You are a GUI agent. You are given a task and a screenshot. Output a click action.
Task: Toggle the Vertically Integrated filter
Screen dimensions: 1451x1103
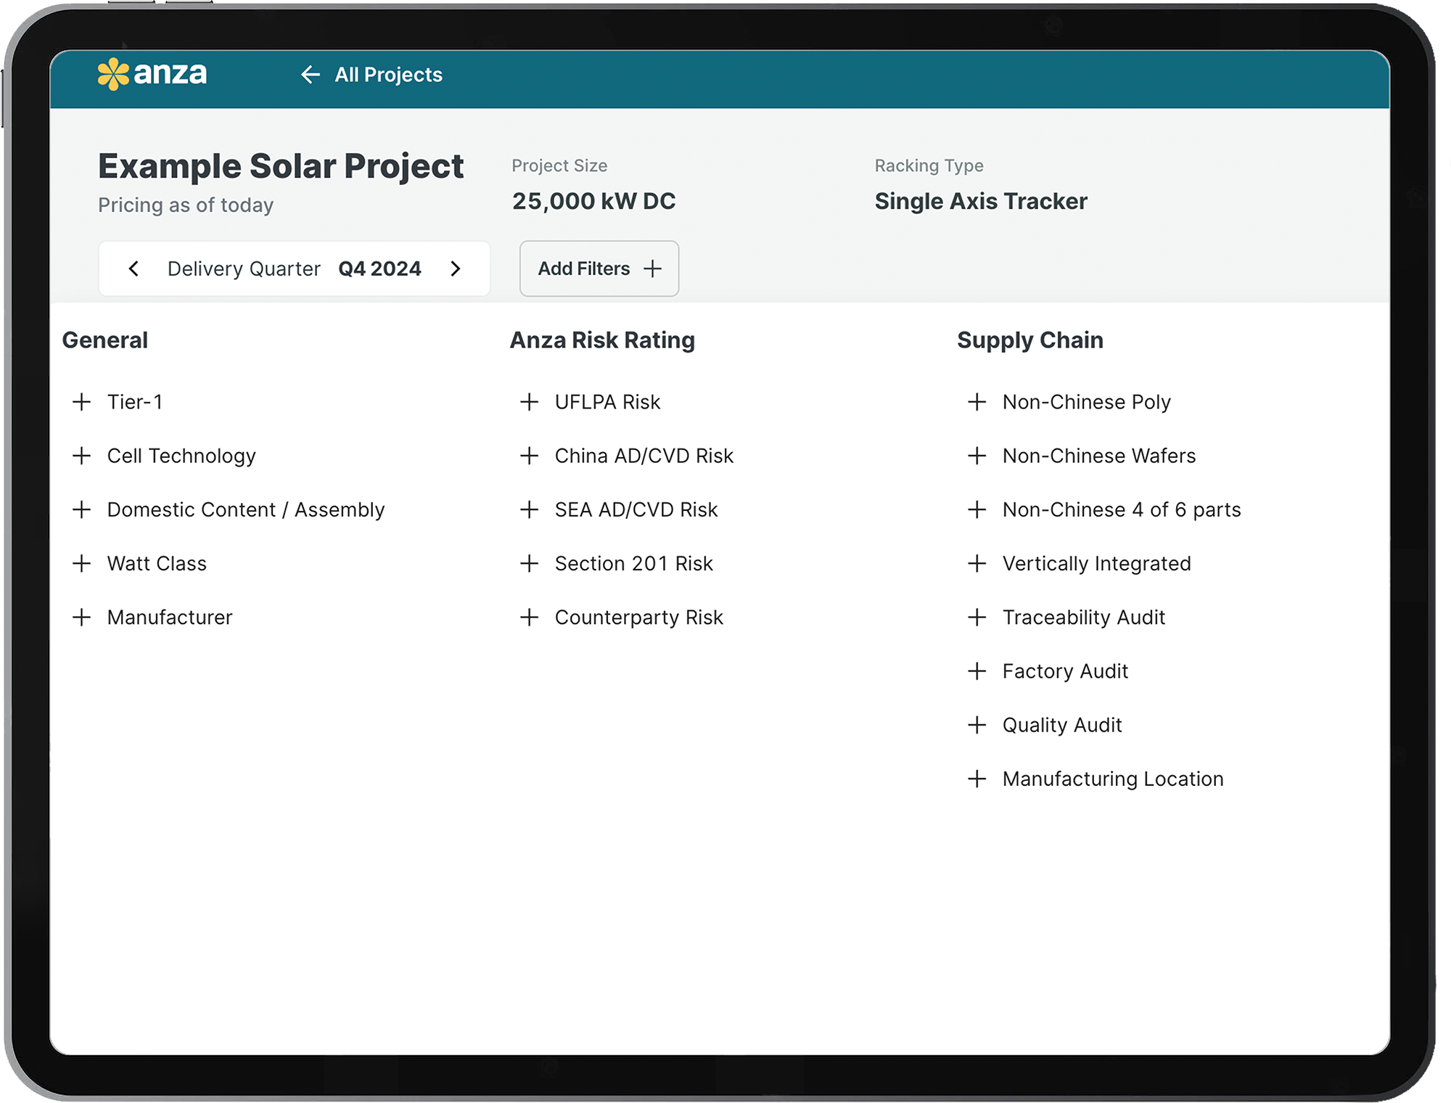1096,563
